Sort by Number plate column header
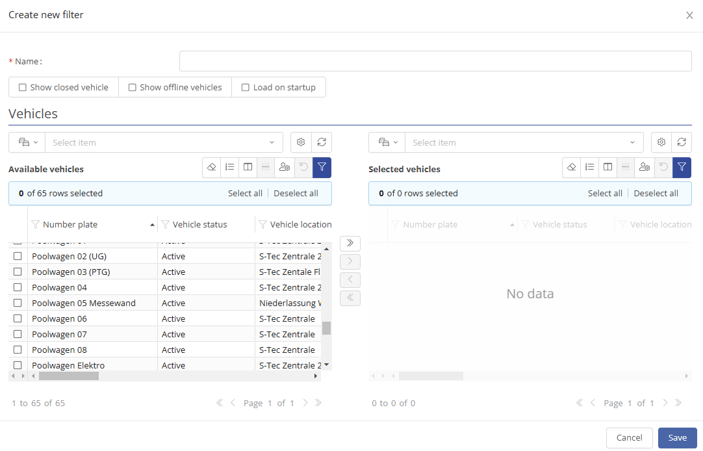Image resolution: width=703 pixels, height=451 pixels. (70, 224)
